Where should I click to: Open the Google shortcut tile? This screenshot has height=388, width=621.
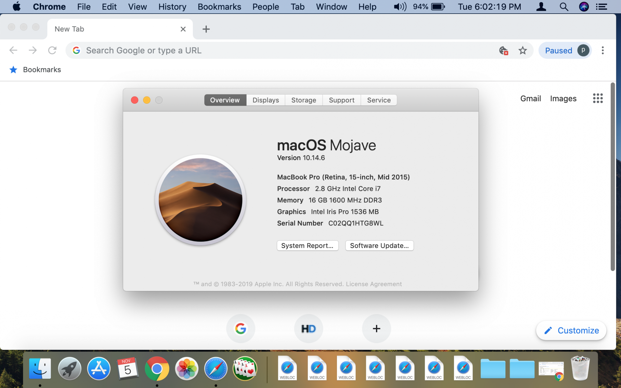241,328
